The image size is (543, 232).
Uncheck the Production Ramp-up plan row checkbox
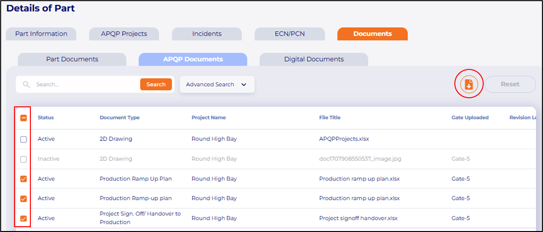[x=23, y=199]
